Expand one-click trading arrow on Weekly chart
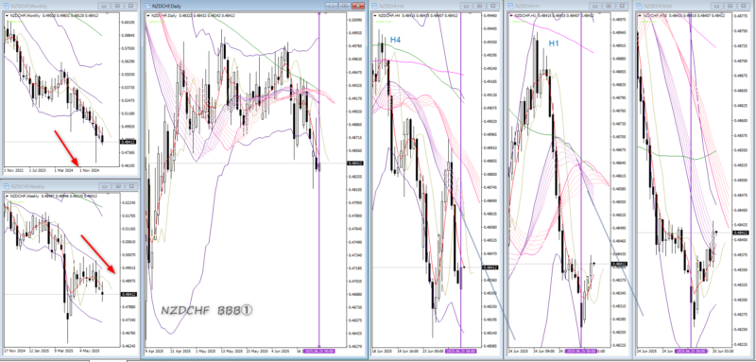The height and width of the screenshot is (362, 756). (x=7, y=196)
